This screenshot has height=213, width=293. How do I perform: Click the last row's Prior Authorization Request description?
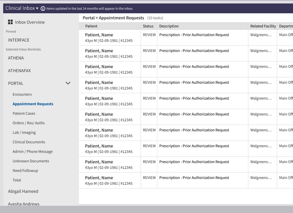[x=194, y=178]
